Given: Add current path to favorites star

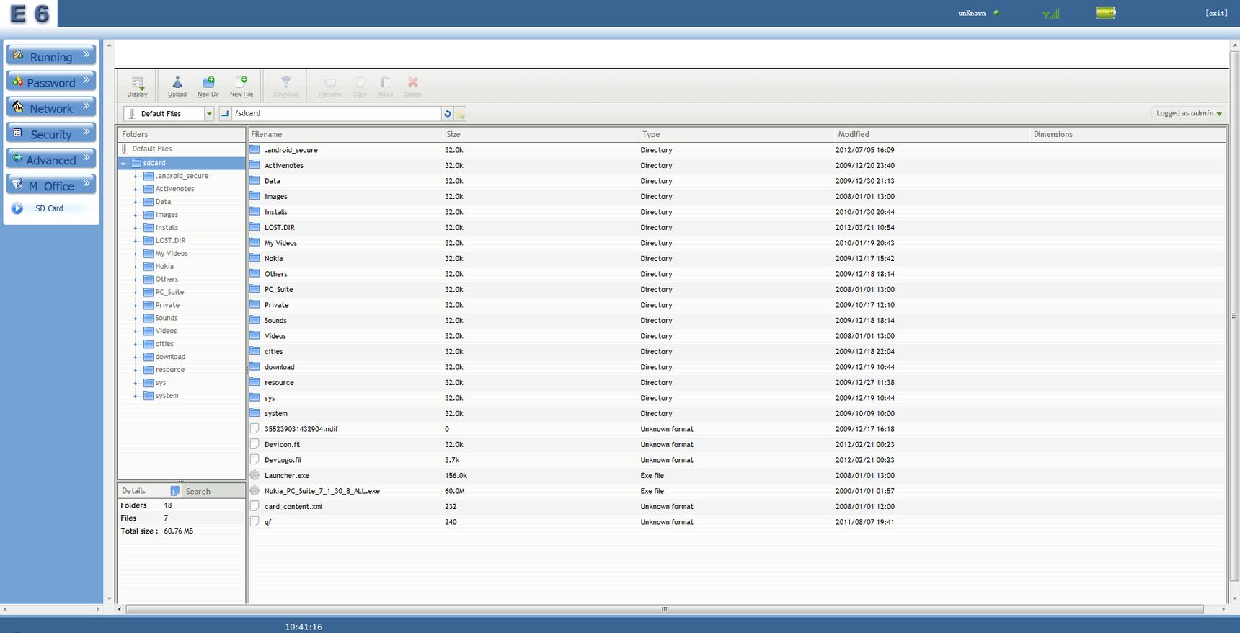Looking at the screenshot, I should (460, 114).
